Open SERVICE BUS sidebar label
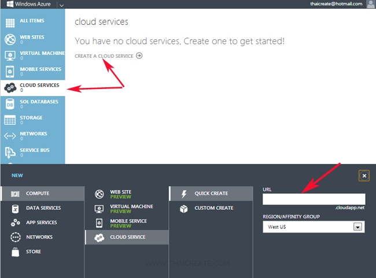The image size is (376, 278). [35, 150]
